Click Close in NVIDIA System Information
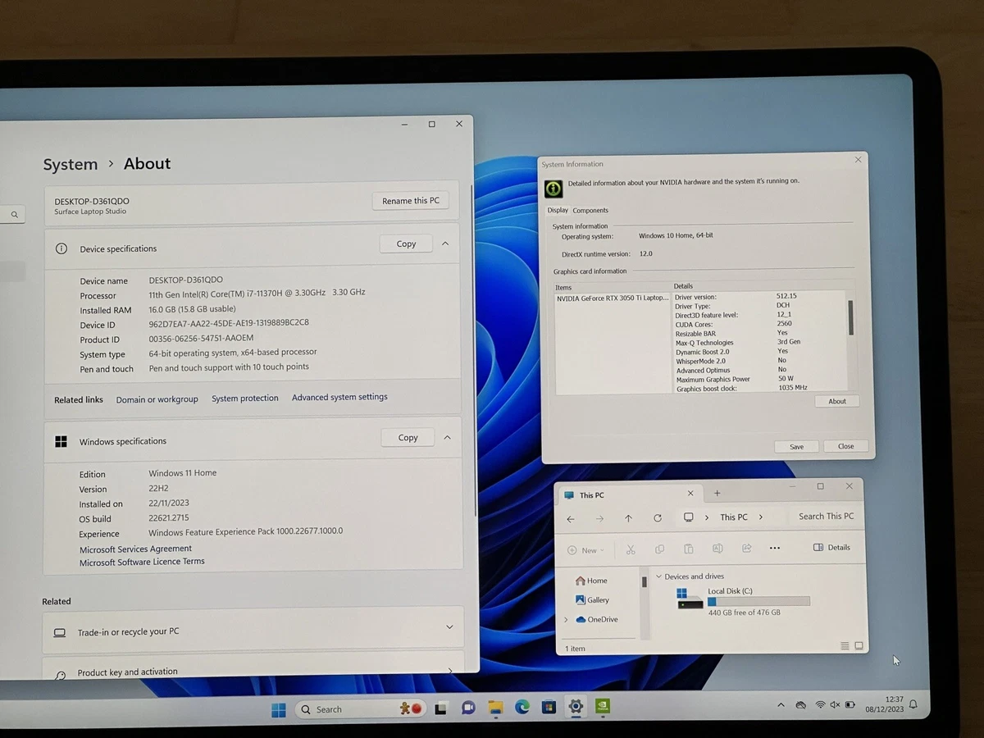This screenshot has height=738, width=984. (845, 447)
